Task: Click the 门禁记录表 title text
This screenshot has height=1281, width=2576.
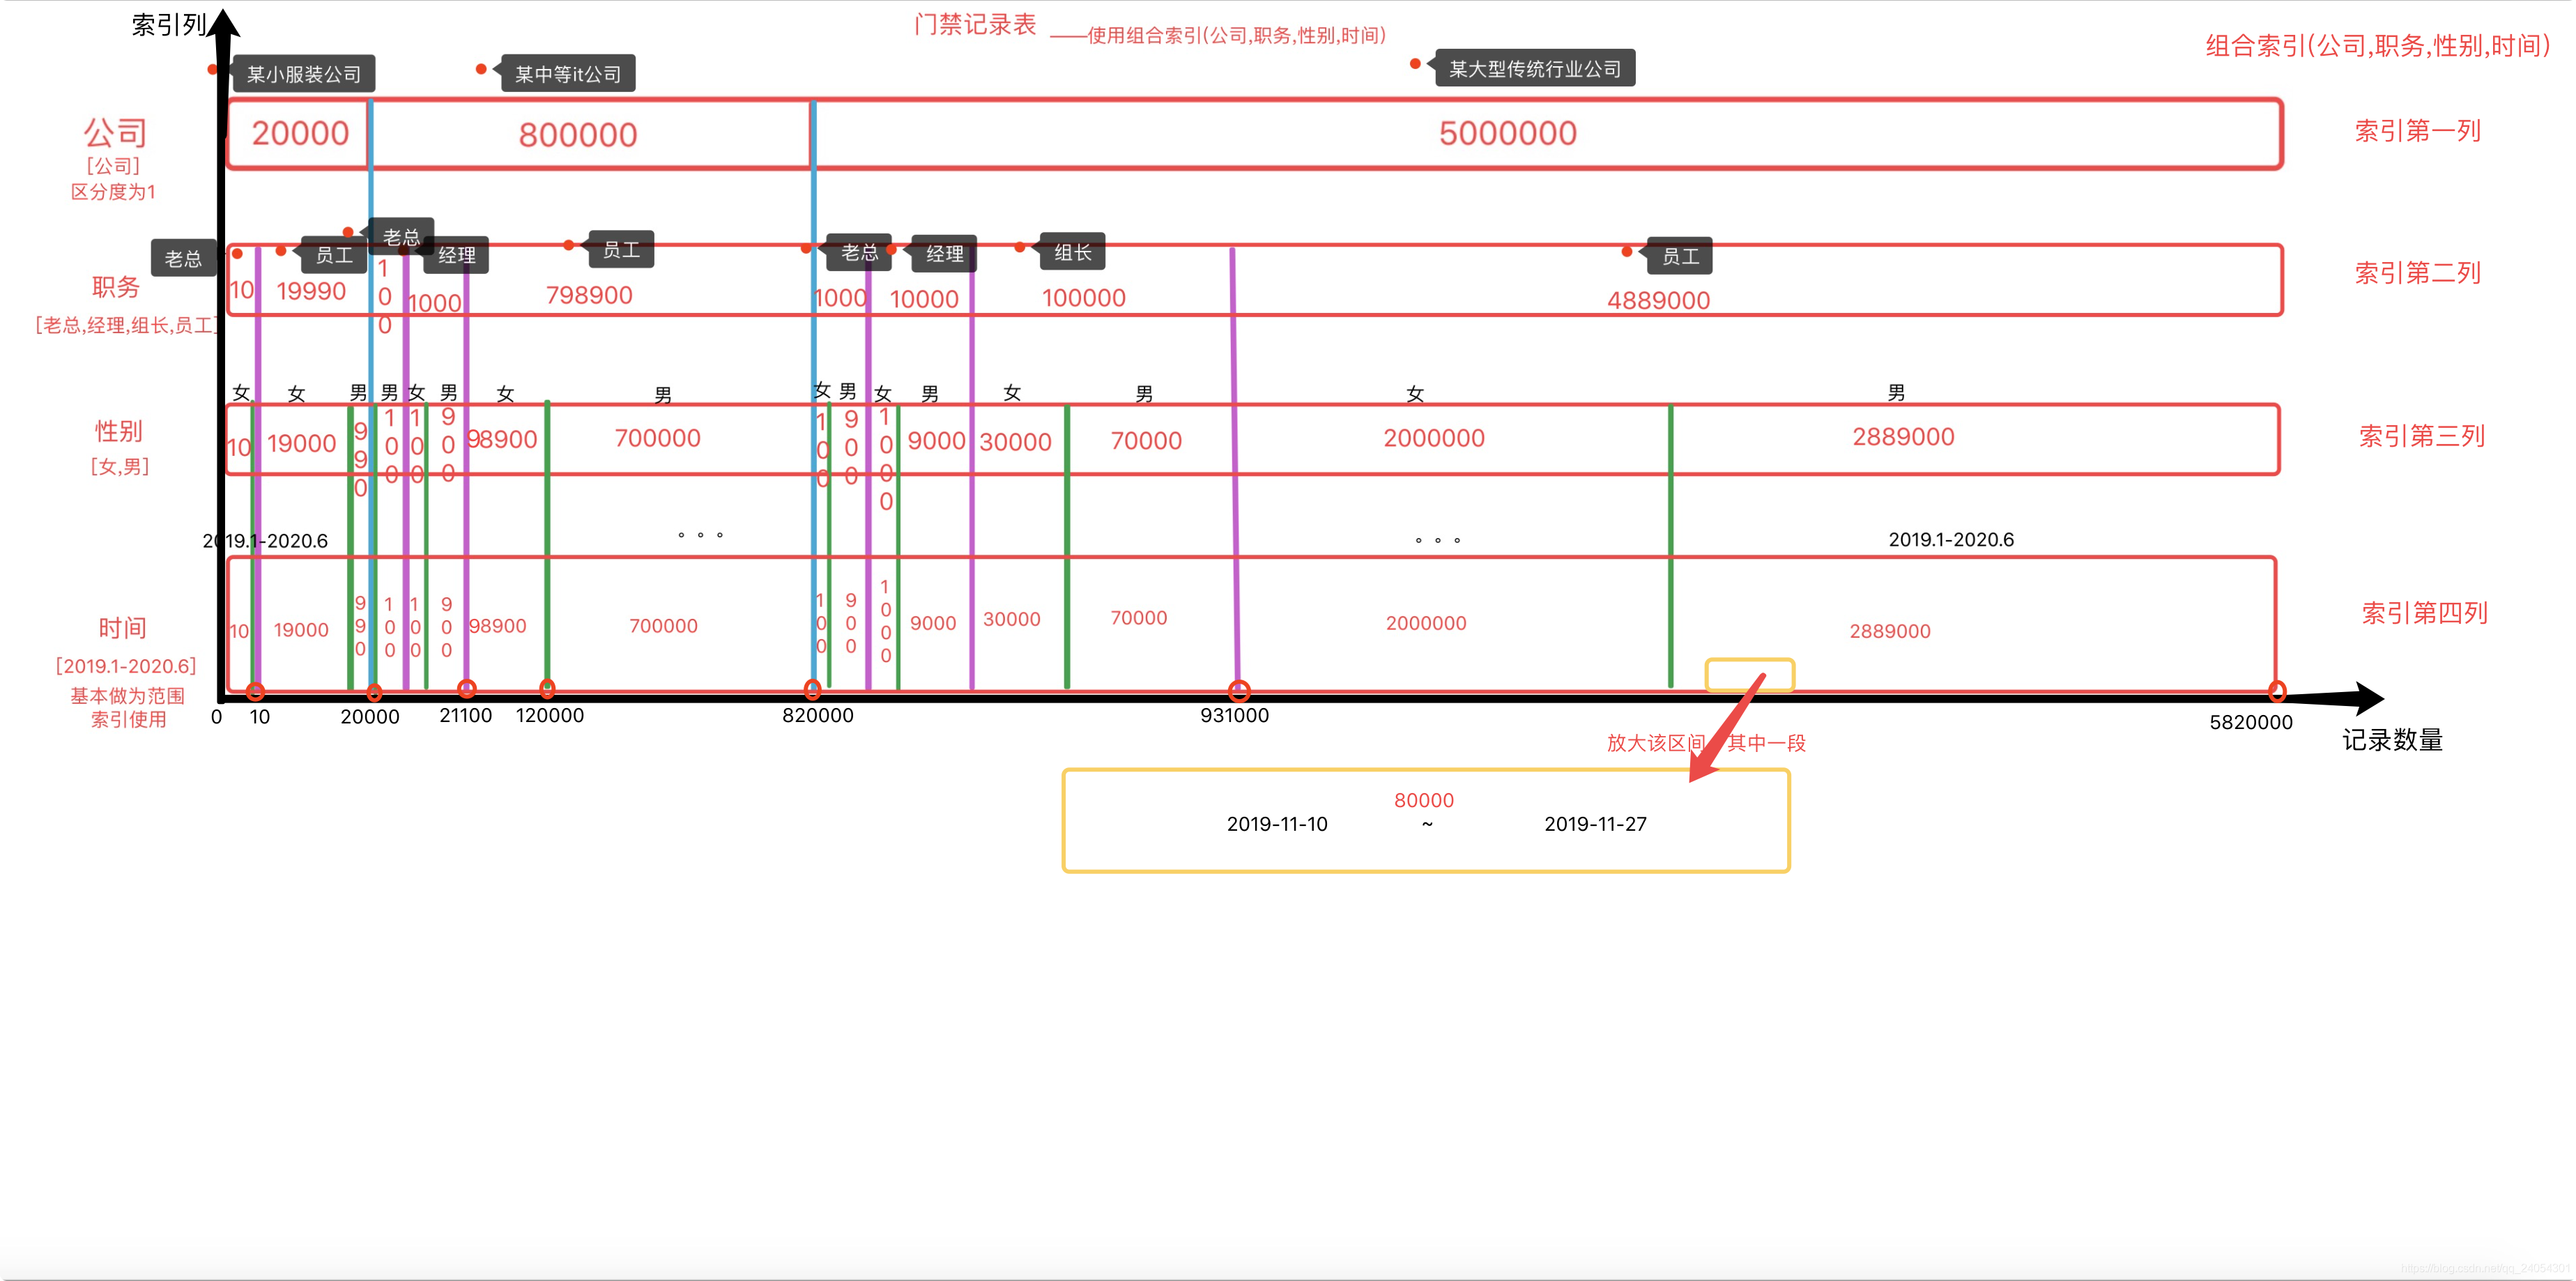Action: pyautogui.click(x=975, y=25)
